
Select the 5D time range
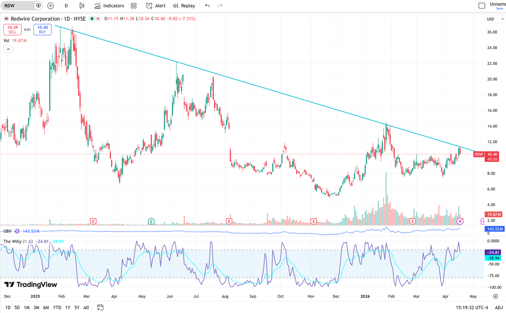pos(17,308)
